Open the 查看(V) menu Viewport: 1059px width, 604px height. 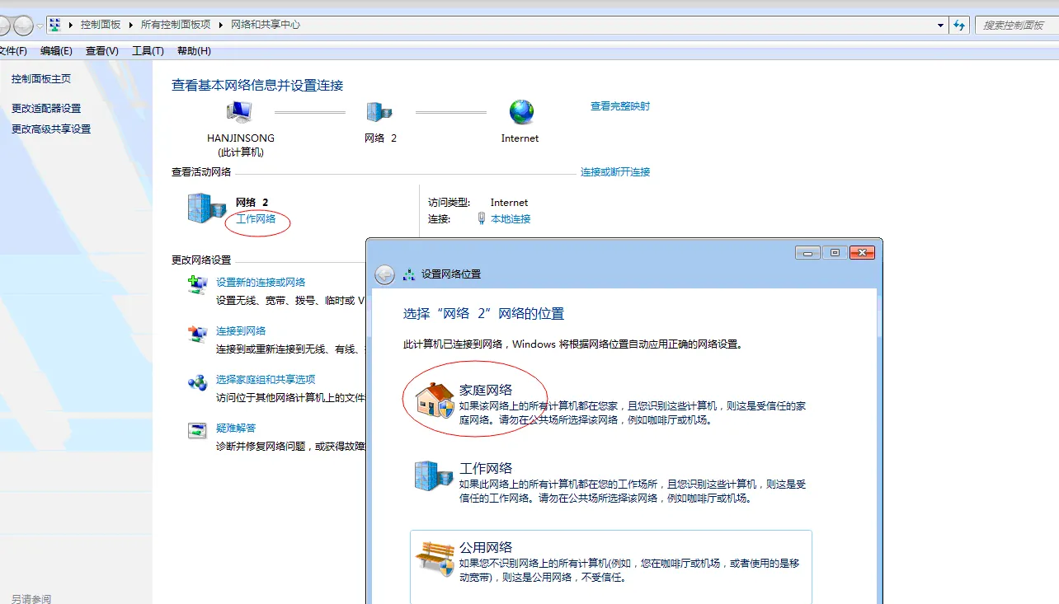(x=102, y=51)
